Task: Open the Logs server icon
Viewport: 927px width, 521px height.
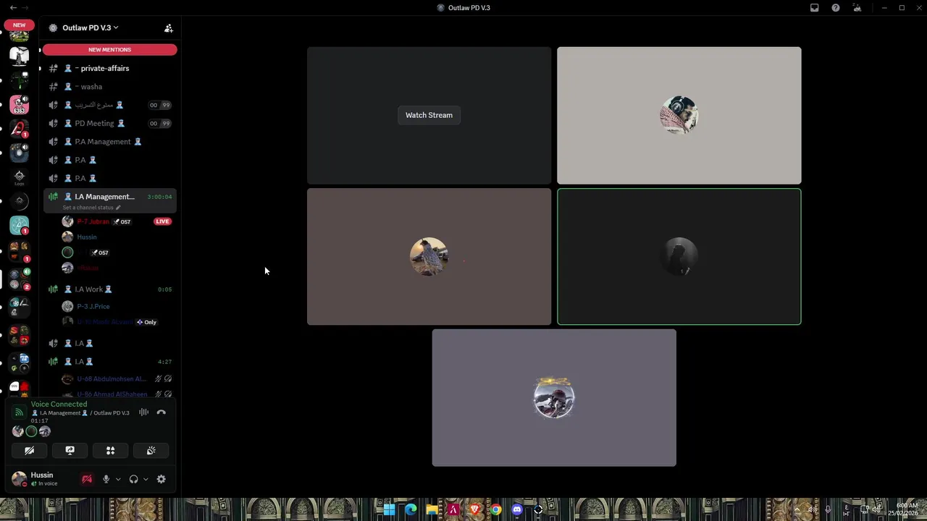Action: (20, 177)
